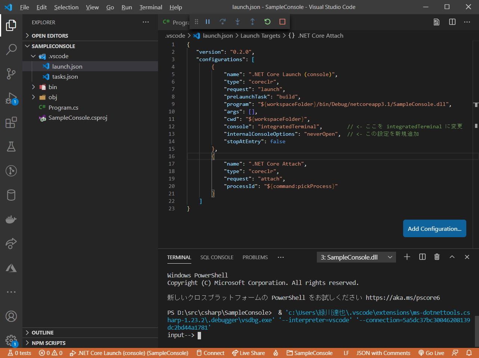
Task: Stop the debug session
Action: click(282, 22)
